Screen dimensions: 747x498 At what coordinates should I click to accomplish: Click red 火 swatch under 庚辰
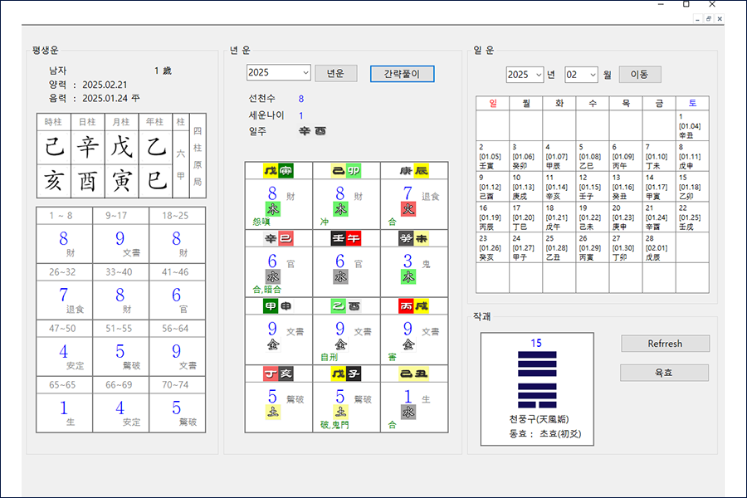(x=408, y=209)
